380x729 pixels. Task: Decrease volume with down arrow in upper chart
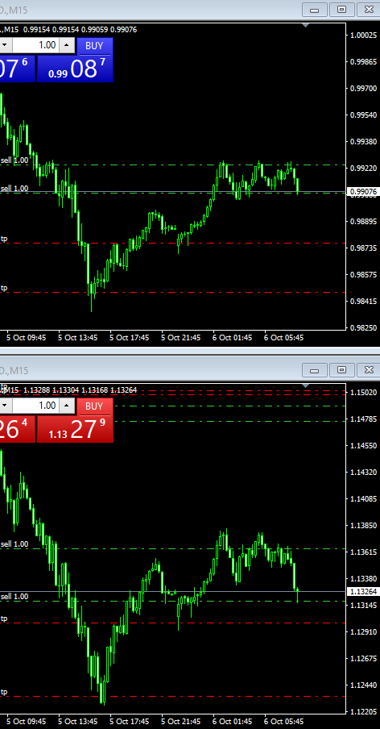coord(5,45)
